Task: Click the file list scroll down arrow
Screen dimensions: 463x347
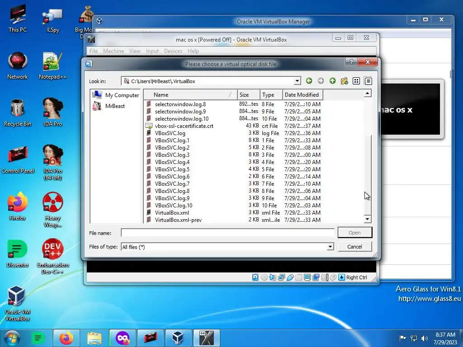Action: coord(367,219)
